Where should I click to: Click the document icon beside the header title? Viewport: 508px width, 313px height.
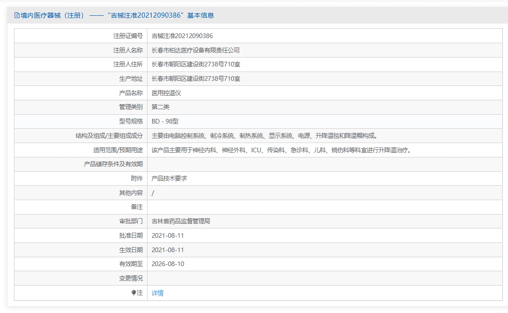coord(17,15)
